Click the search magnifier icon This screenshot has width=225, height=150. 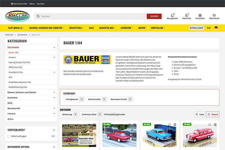click(38, 16)
